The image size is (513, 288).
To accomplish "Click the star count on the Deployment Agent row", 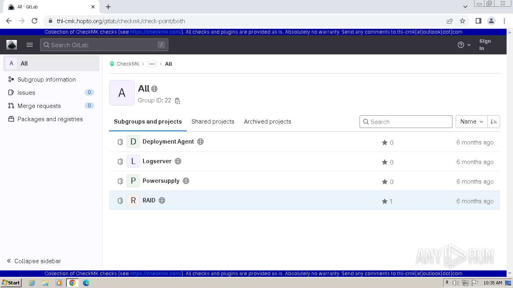I will coord(388,142).
